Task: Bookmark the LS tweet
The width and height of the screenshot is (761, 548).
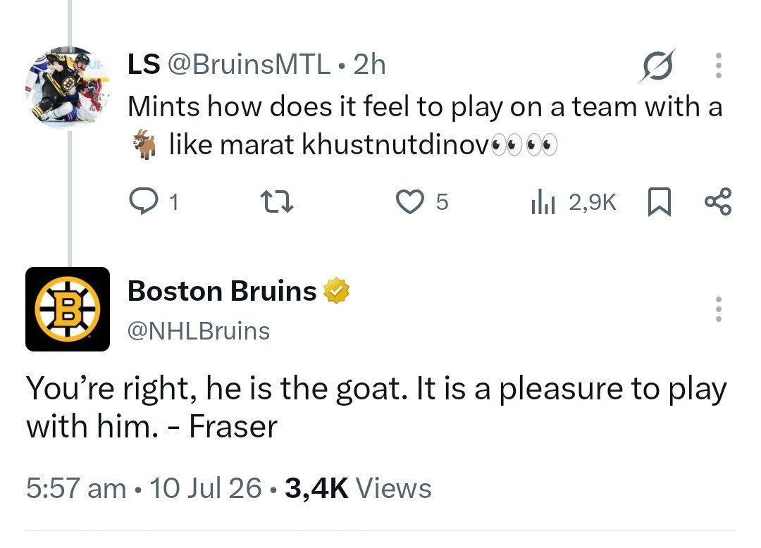Action: coord(660,201)
